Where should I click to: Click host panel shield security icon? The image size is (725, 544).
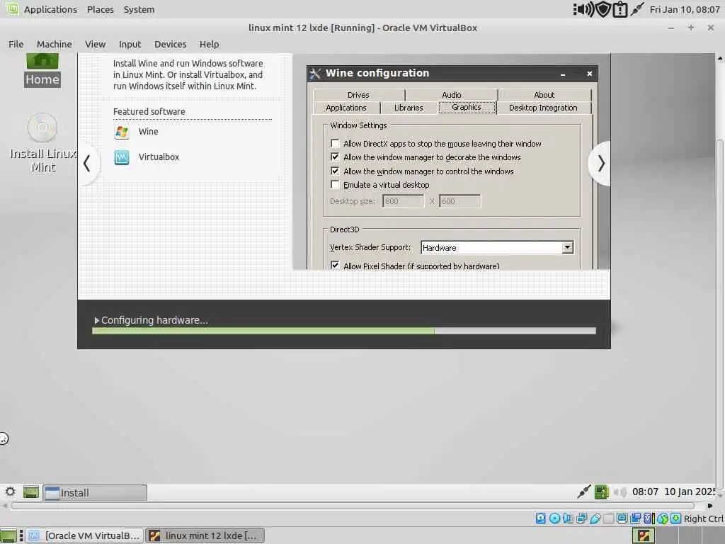(603, 9)
